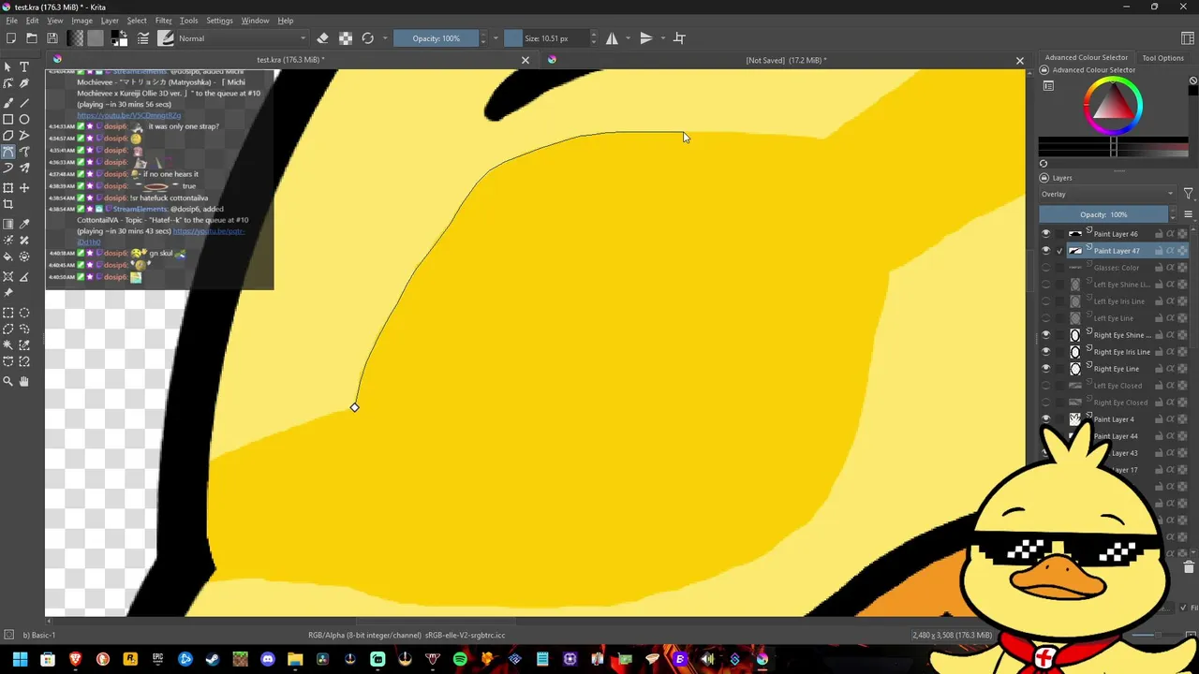Screen dimensions: 1199x674
Task: Hide the Right Eye Iris Line layer
Action: click(x=1046, y=352)
